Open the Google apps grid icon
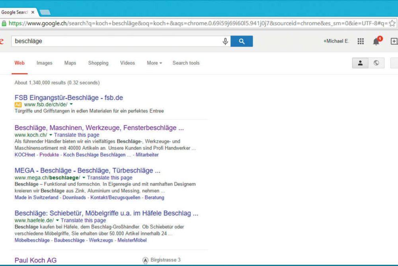 point(361,41)
